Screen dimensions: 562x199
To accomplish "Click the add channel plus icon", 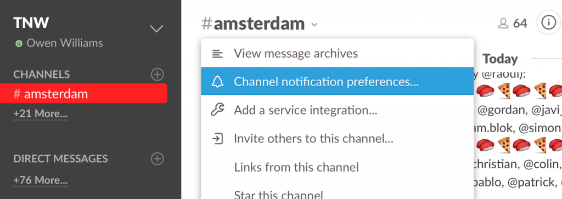I will 157,75.
